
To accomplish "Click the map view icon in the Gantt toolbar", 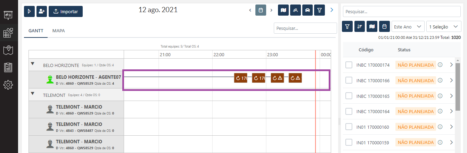I will (284, 10).
